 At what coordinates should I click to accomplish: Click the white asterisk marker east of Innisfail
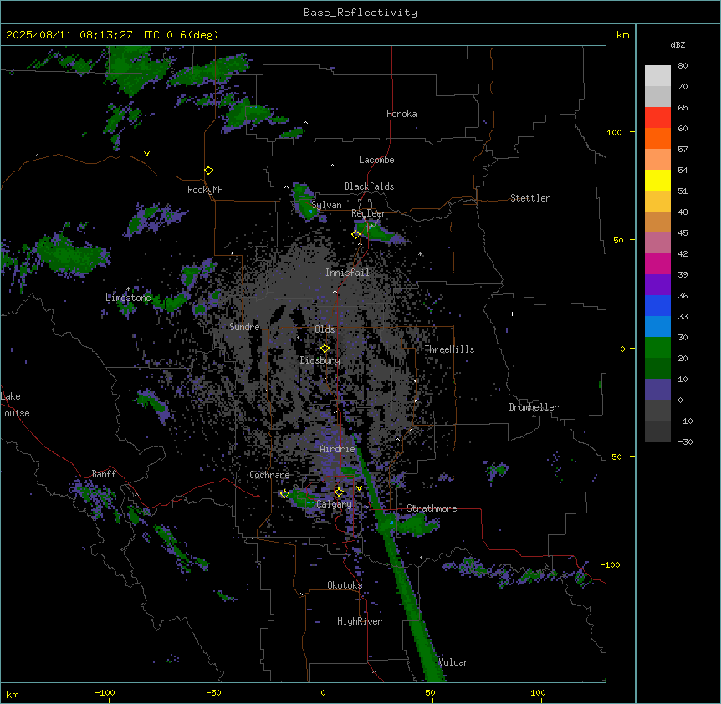coord(420,254)
